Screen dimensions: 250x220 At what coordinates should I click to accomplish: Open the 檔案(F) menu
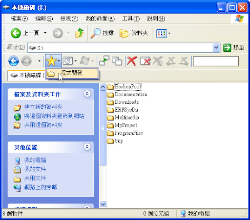(x=19, y=19)
